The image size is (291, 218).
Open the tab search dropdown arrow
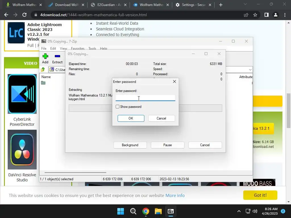click(245, 4)
